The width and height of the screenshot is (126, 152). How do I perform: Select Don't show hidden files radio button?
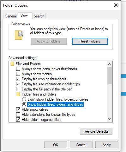coord(24,99)
